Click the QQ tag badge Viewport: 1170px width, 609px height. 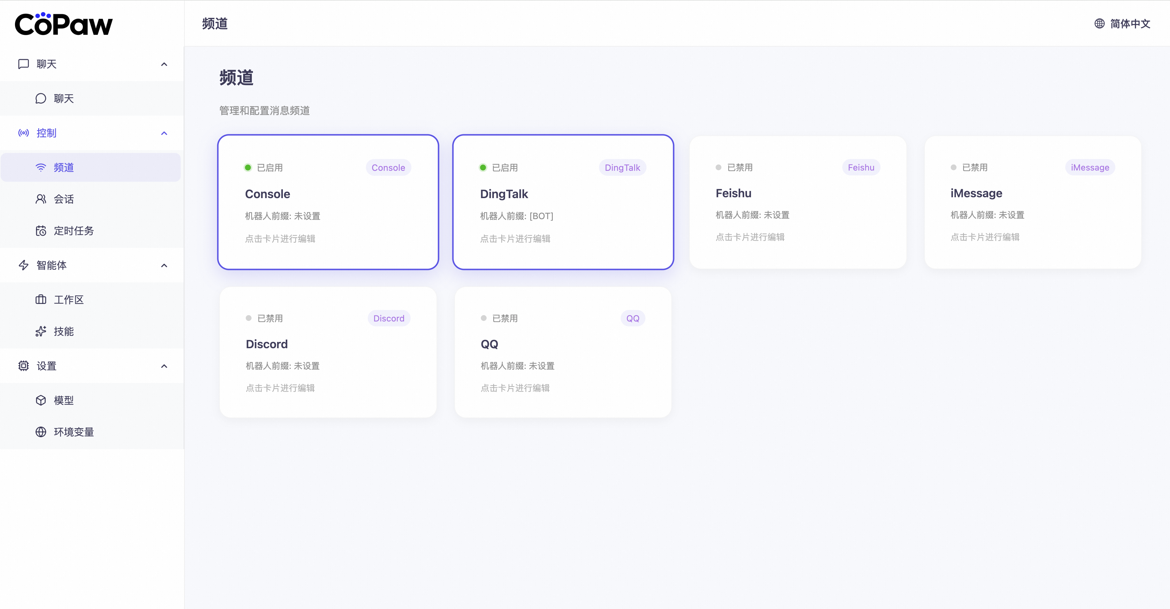(632, 319)
